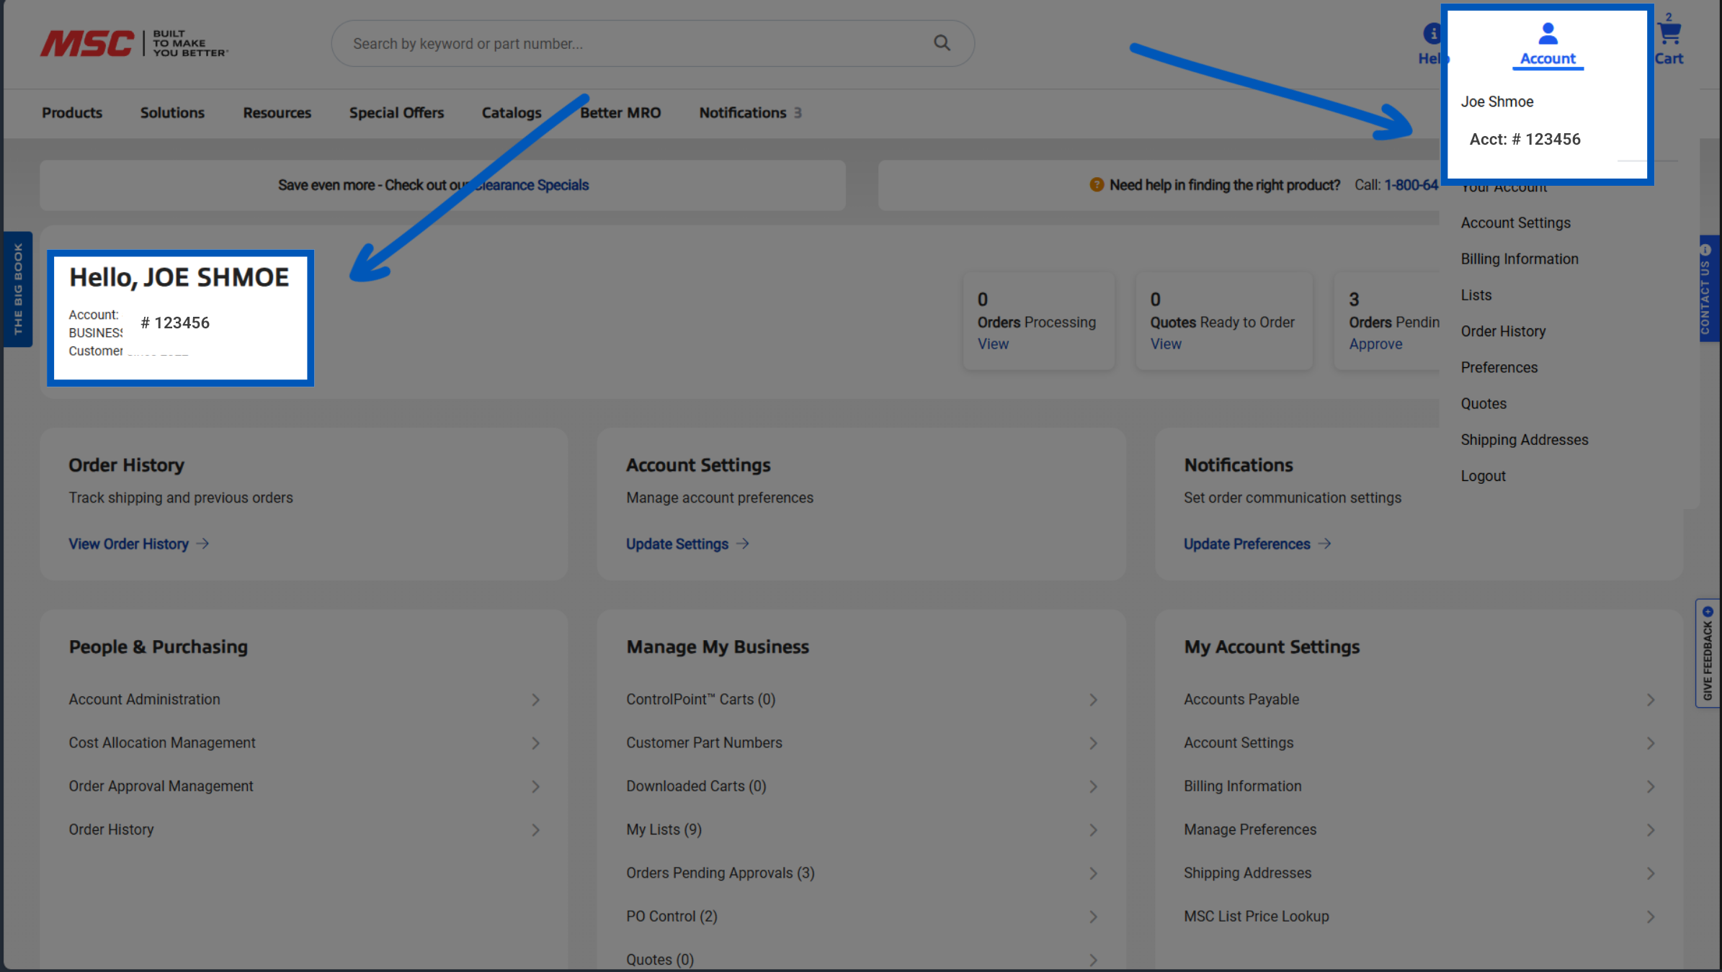
Task: Open the Give Feedback side tab
Action: (1707, 653)
